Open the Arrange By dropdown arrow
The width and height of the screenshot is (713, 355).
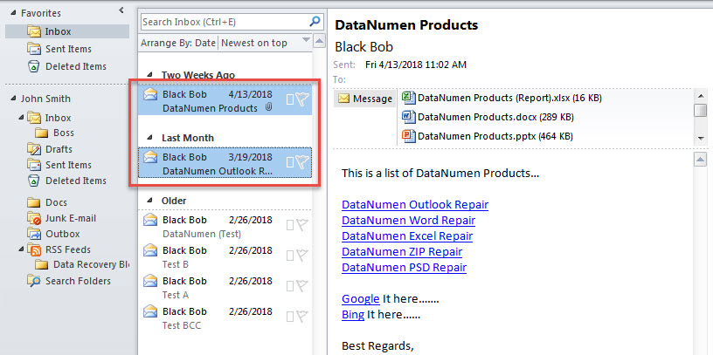(x=306, y=41)
